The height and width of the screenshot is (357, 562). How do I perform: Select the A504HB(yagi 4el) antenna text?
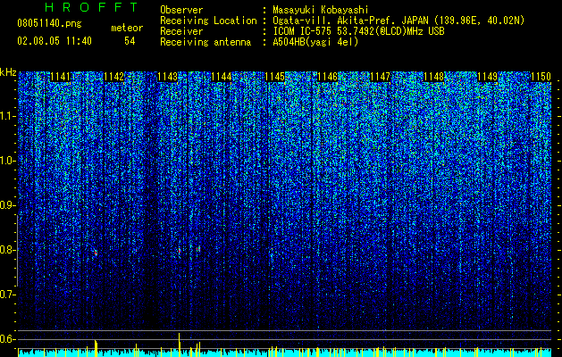coord(315,42)
